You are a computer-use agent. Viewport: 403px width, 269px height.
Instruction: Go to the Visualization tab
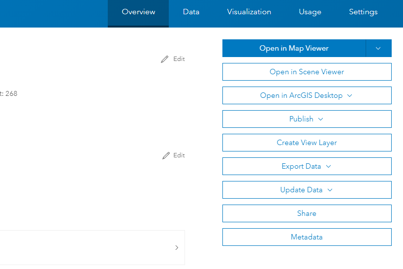[x=249, y=12]
